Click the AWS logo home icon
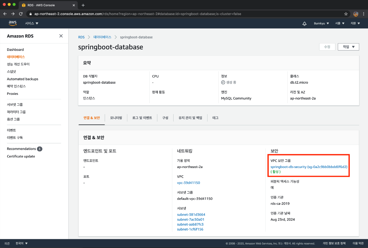The width and height of the screenshot is (368, 248). 12,23
